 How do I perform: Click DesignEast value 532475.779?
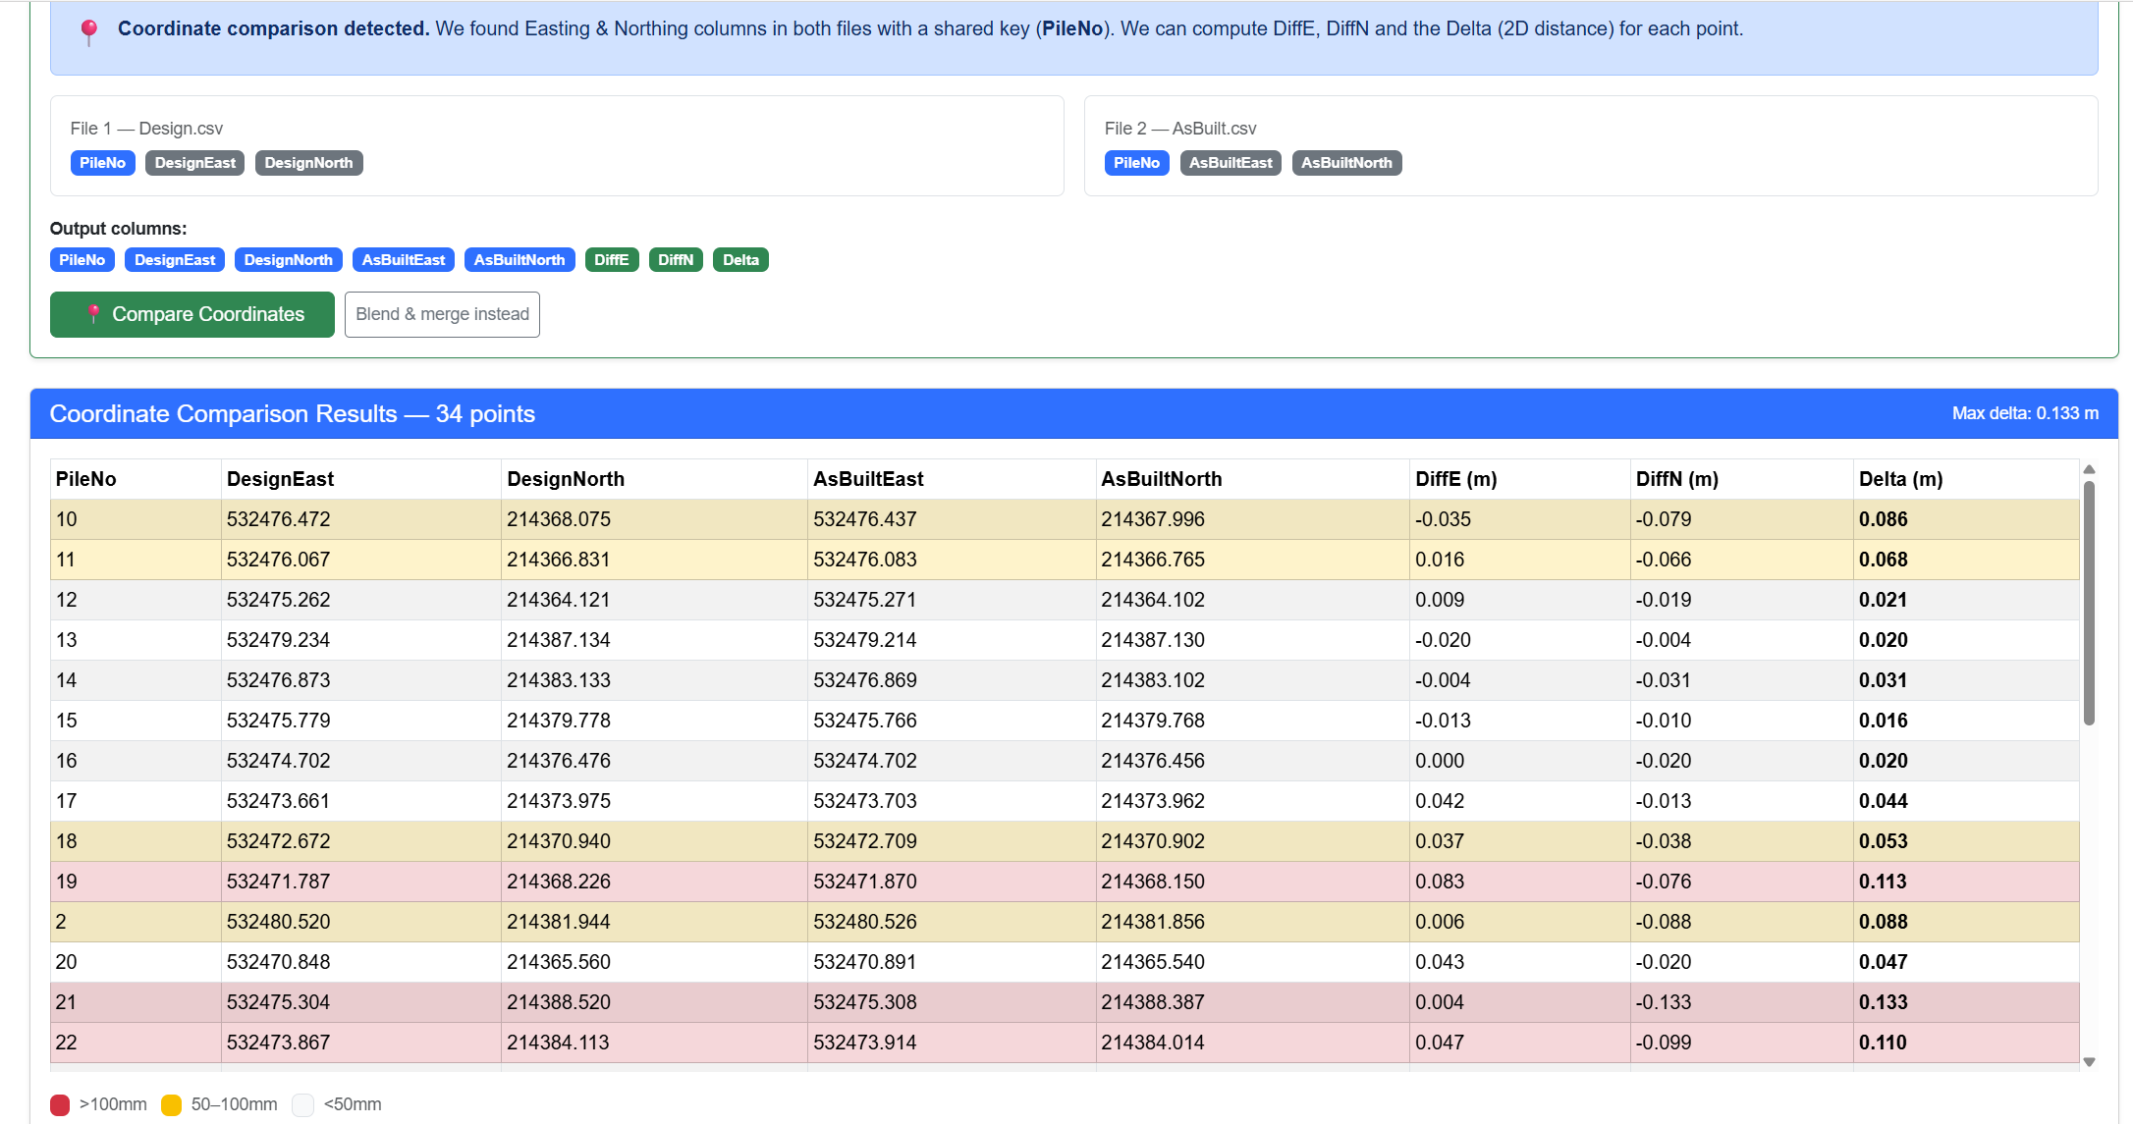click(279, 721)
